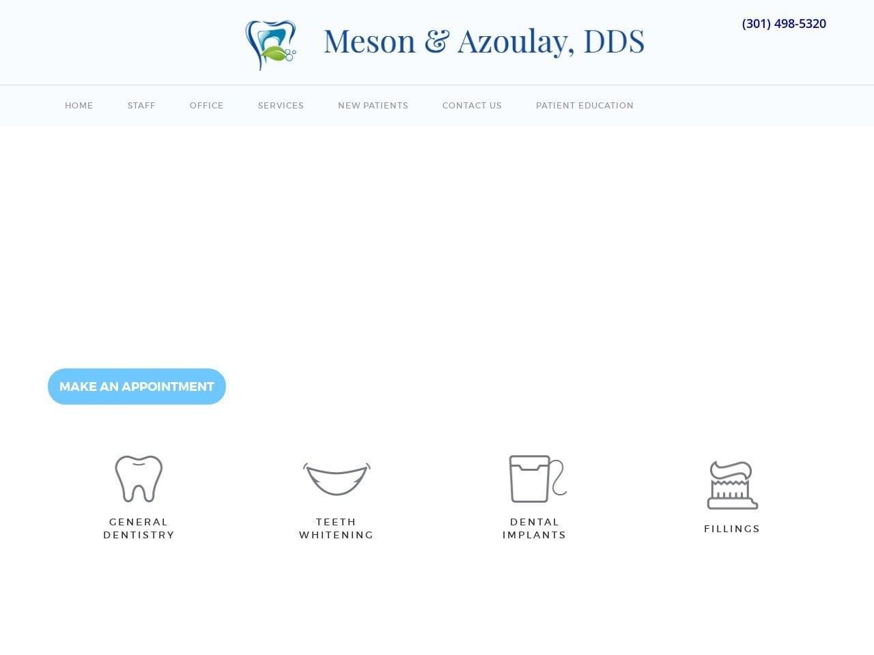Image resolution: width=874 pixels, height=655 pixels.
Task: Call the phone number (301) 498-5320
Action: point(784,24)
